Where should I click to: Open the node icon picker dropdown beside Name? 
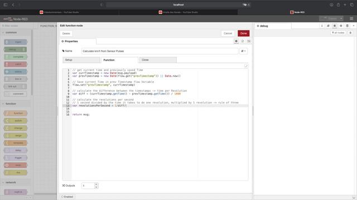coord(243,51)
